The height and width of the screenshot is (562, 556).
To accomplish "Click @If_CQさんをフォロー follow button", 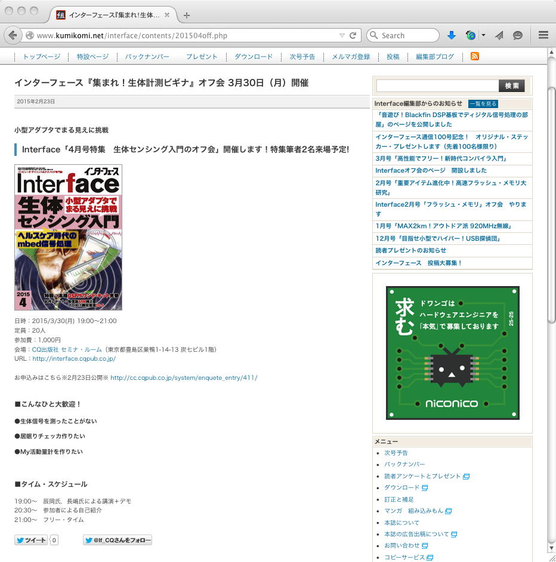I will 118,540.
